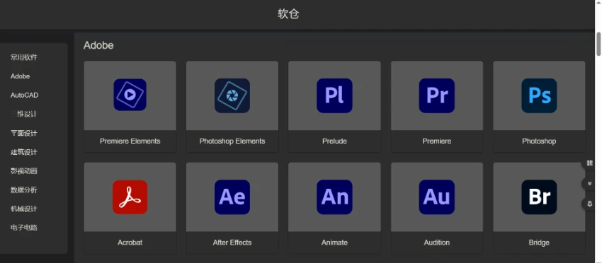Click the 软仓 page title
The height and width of the screenshot is (263, 602).
click(x=288, y=14)
